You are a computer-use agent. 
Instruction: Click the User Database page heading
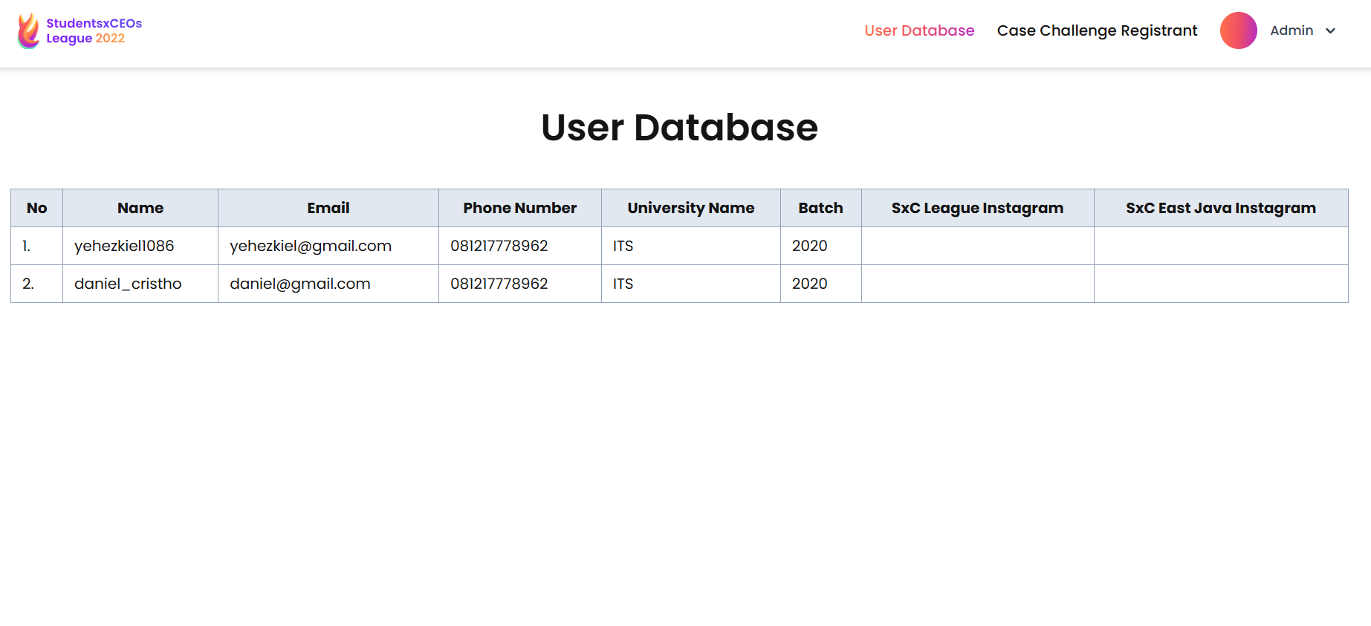coord(679,128)
